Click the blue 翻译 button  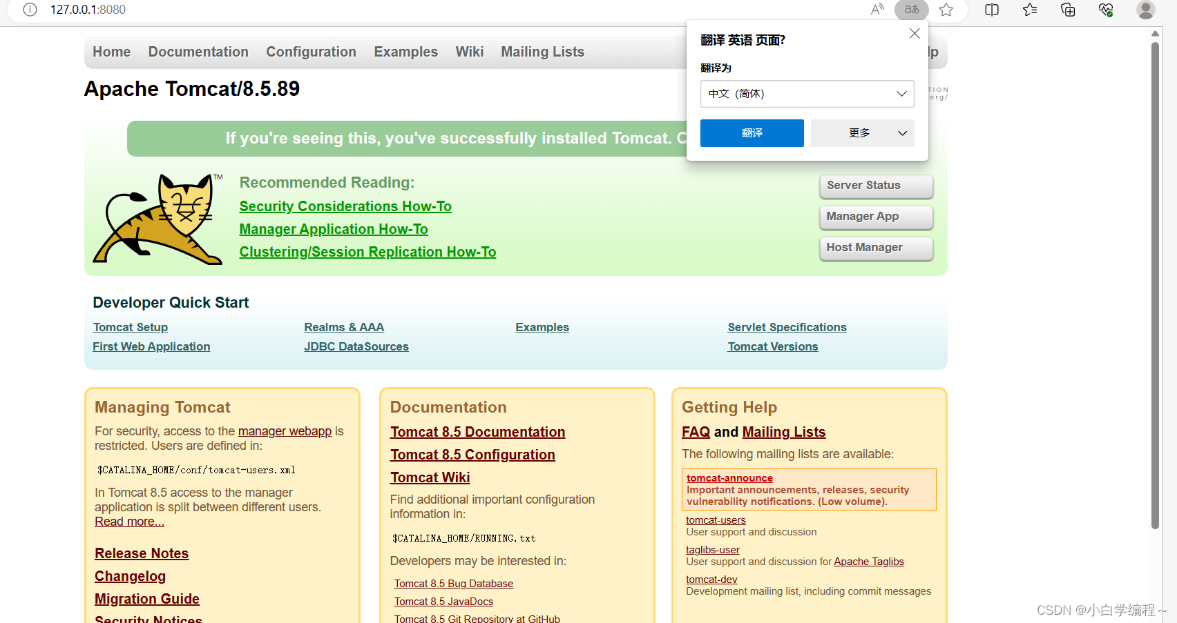[x=752, y=133]
